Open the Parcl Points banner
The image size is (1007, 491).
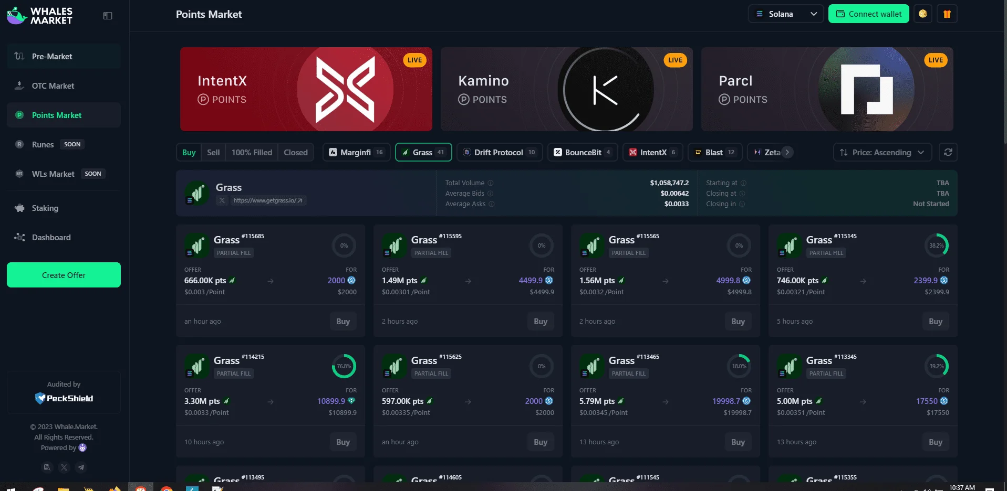827,89
